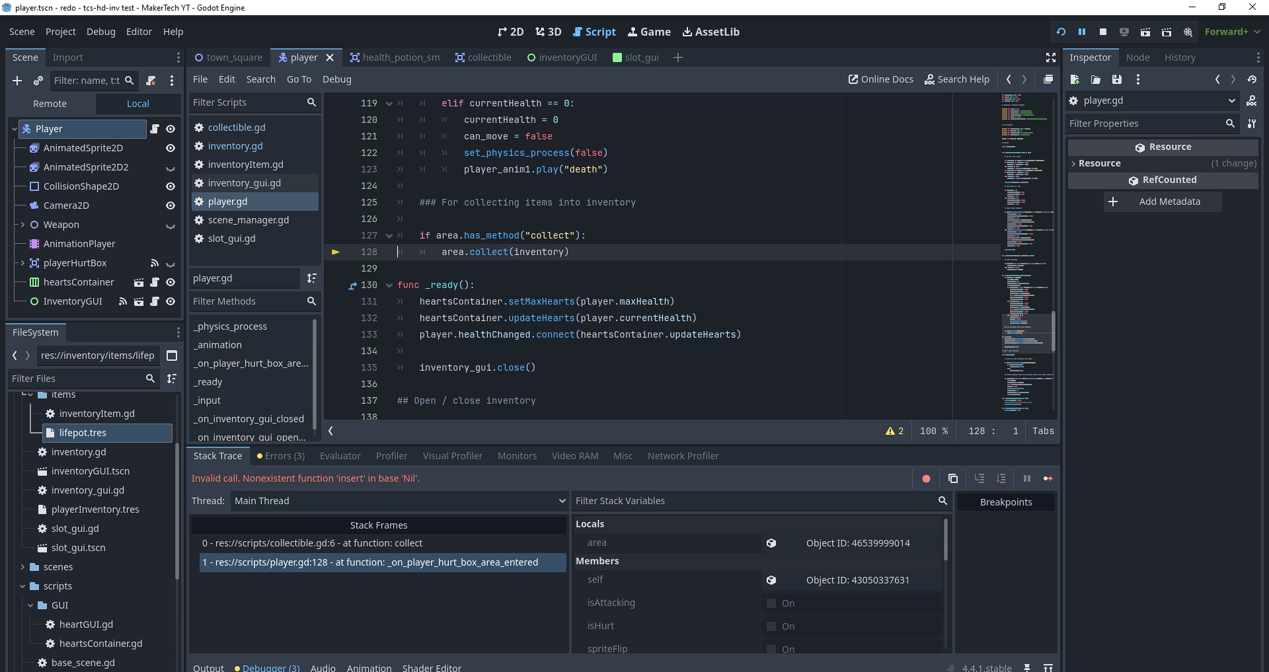The image size is (1269, 672).
Task: Click the instantiate child scene link icon
Action: coord(38,81)
